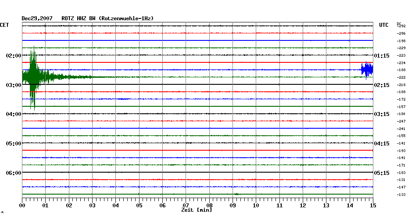
Task: Select the station title ROTZ HHZ BW (Rotzenmuehle-1Hz)
Action: click(107, 18)
